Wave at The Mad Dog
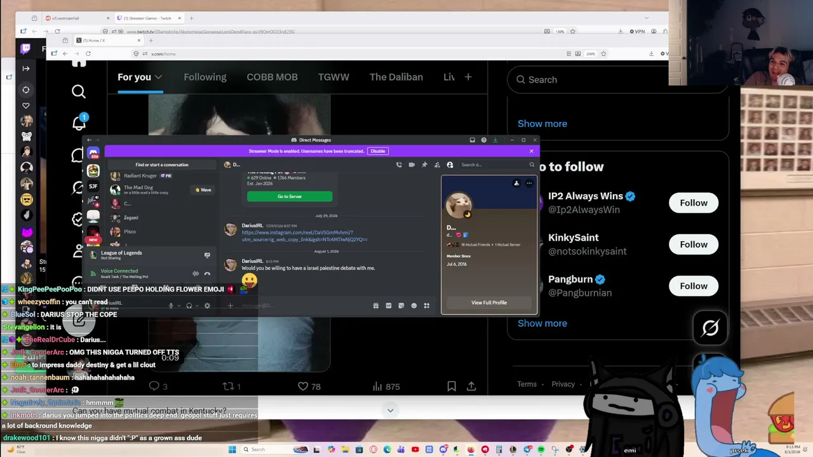The height and width of the screenshot is (457, 813). tap(203, 190)
